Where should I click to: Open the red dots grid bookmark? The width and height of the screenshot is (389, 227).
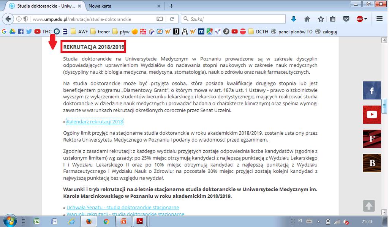click(143, 32)
